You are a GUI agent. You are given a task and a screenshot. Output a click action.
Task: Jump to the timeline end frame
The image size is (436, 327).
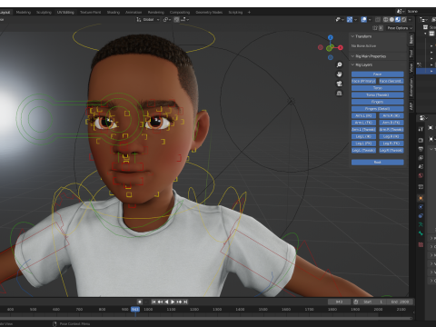pyautogui.click(x=185, y=302)
